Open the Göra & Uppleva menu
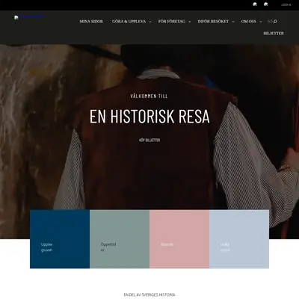This screenshot has width=299, height=299. 129,22
